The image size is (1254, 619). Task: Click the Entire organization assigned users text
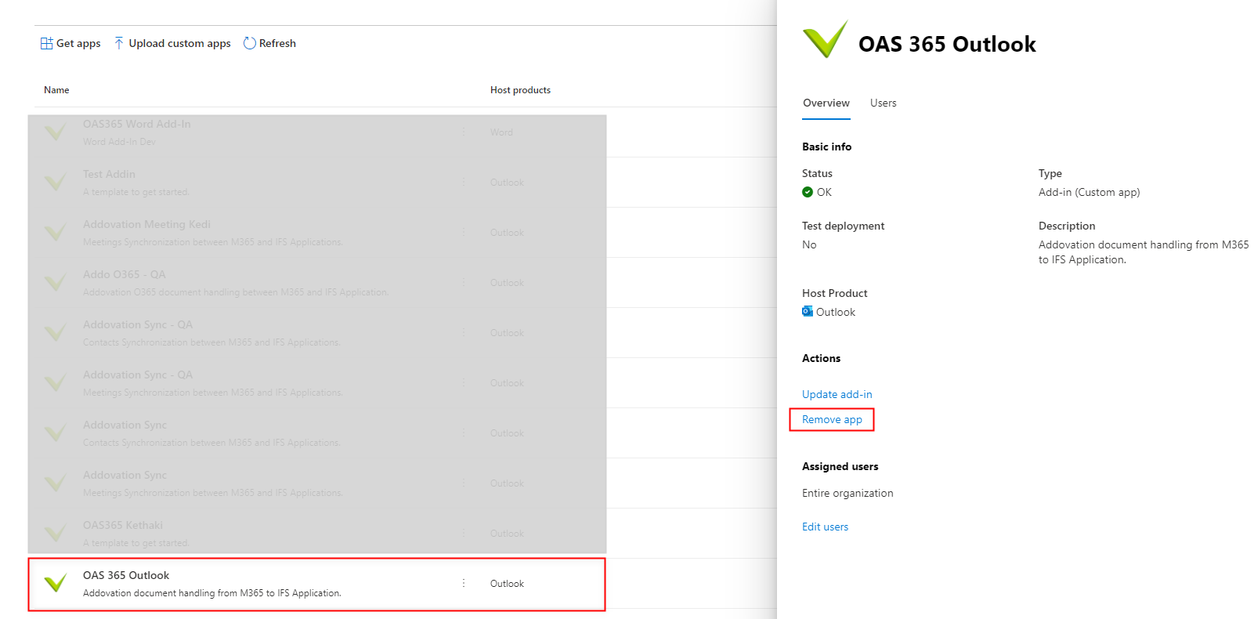tap(847, 493)
